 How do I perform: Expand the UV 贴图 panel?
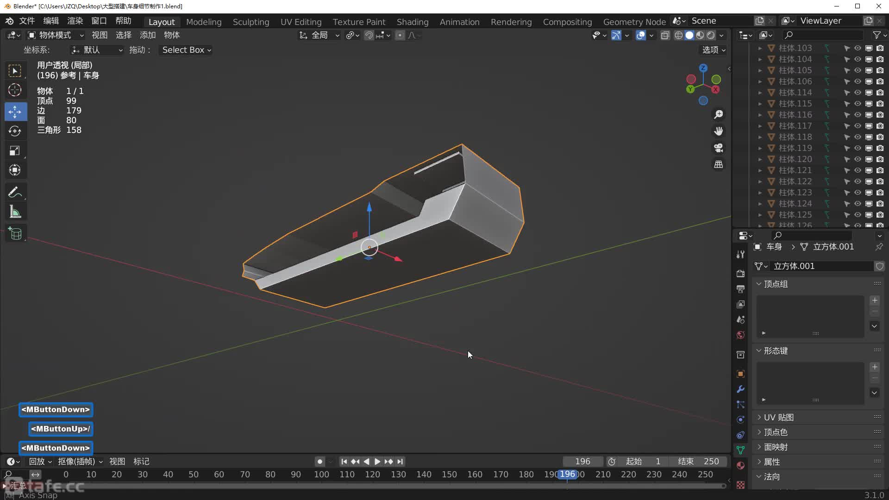[779, 418]
